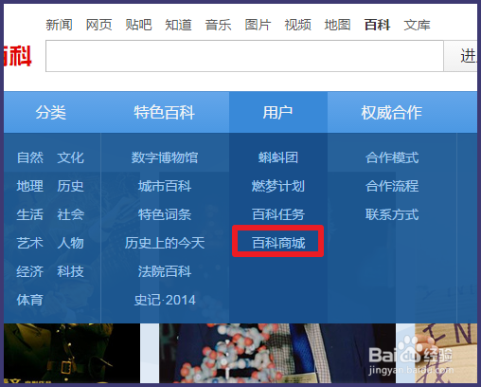Open 史记·2014 entry
The image size is (481, 387).
[165, 300]
